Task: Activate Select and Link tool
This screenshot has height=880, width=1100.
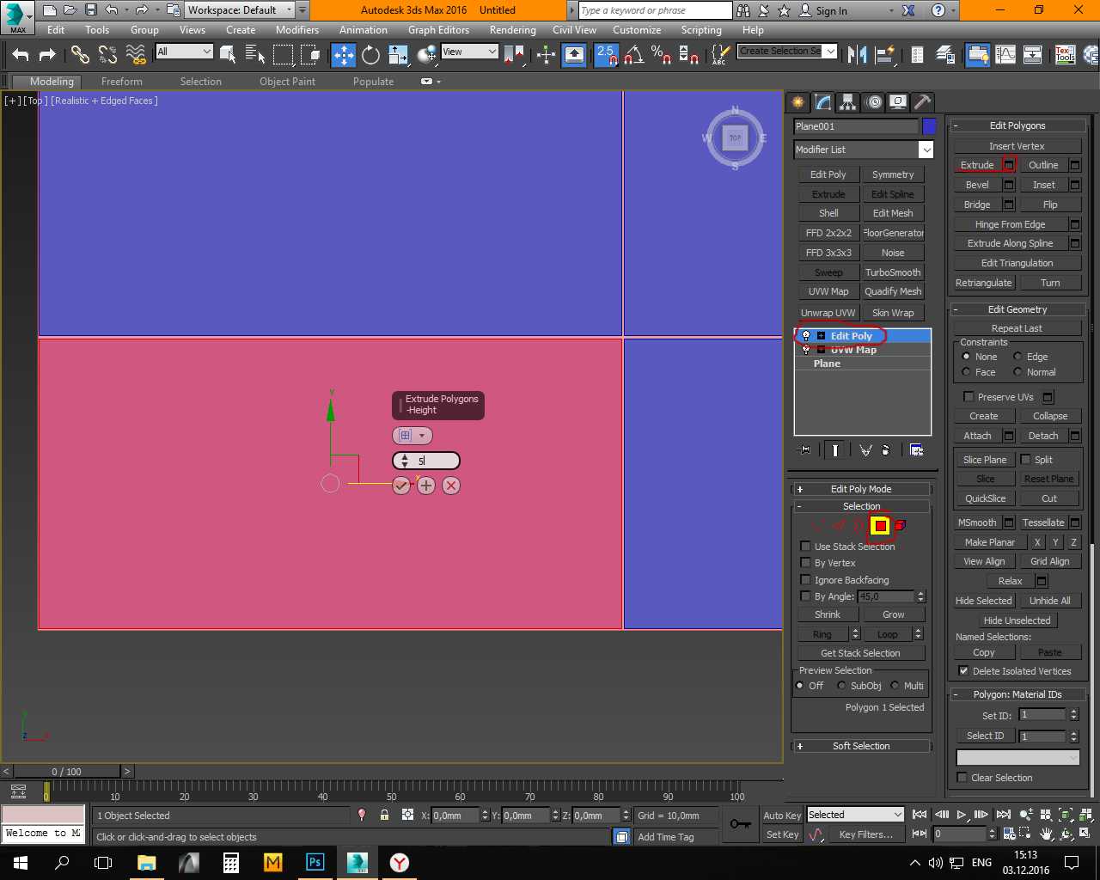Action: pyautogui.click(x=80, y=55)
